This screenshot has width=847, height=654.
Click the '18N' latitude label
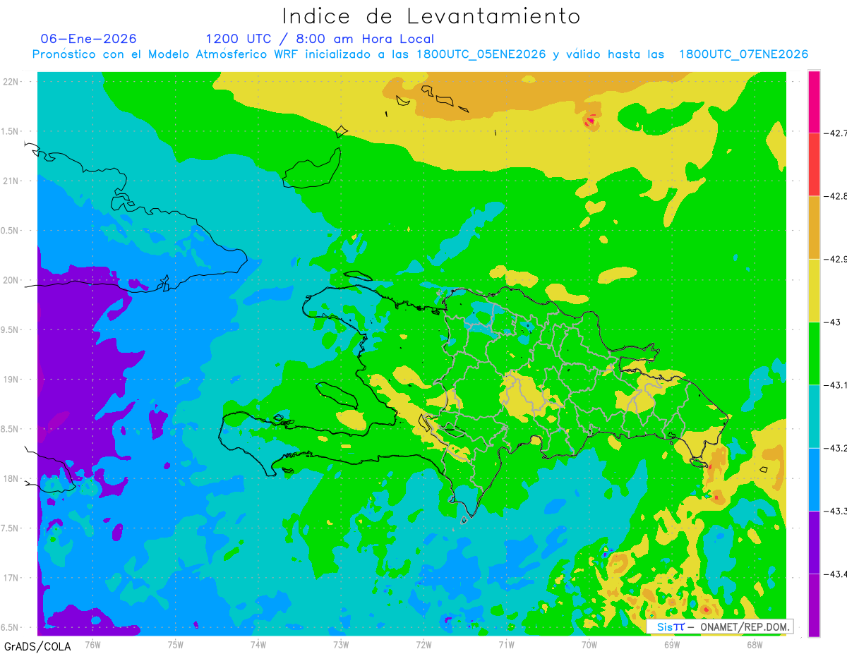[x=11, y=478]
